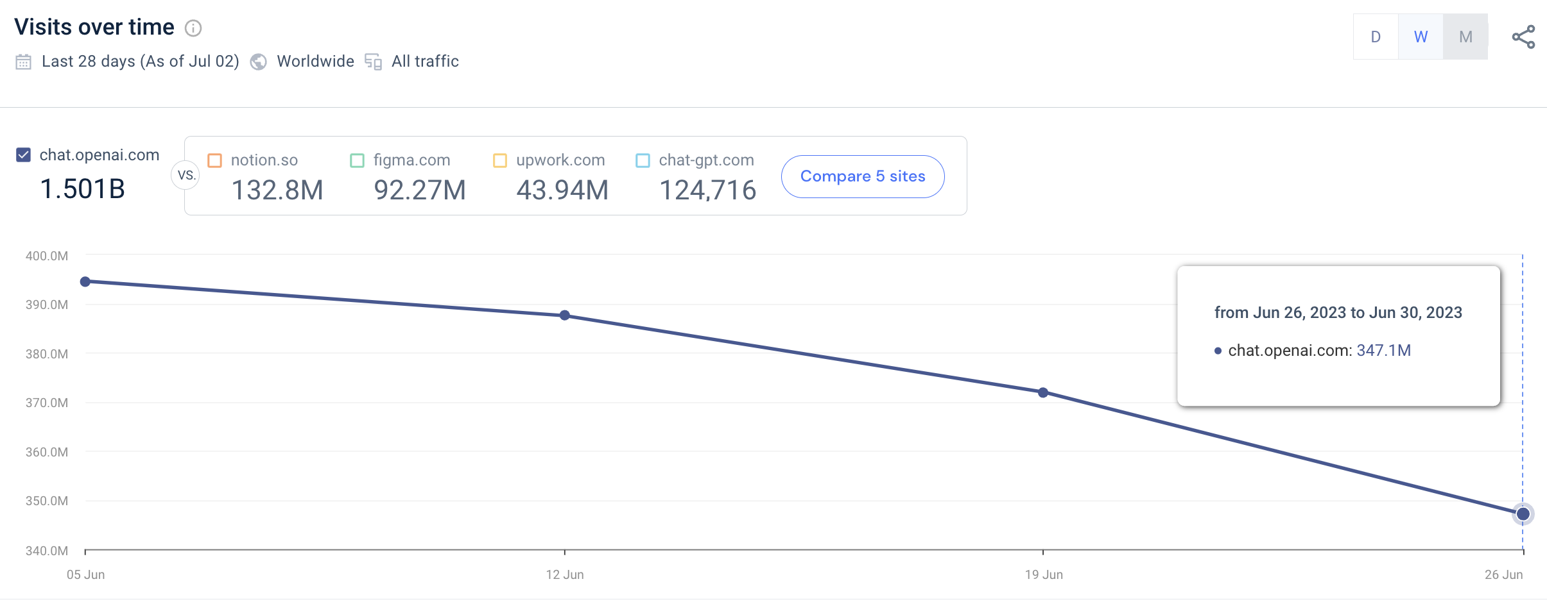Click the 1.501B visits value
This screenshot has height=611, width=1547.
pos(82,189)
